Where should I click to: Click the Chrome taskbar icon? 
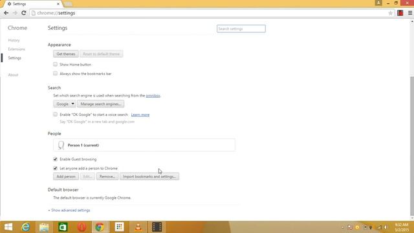coord(100,227)
